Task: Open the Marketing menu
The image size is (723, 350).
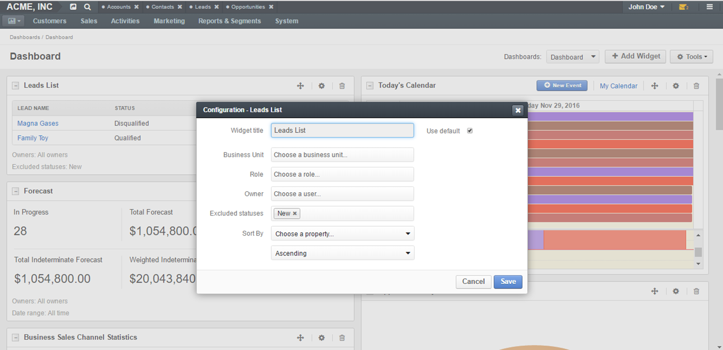Action: coord(169,21)
